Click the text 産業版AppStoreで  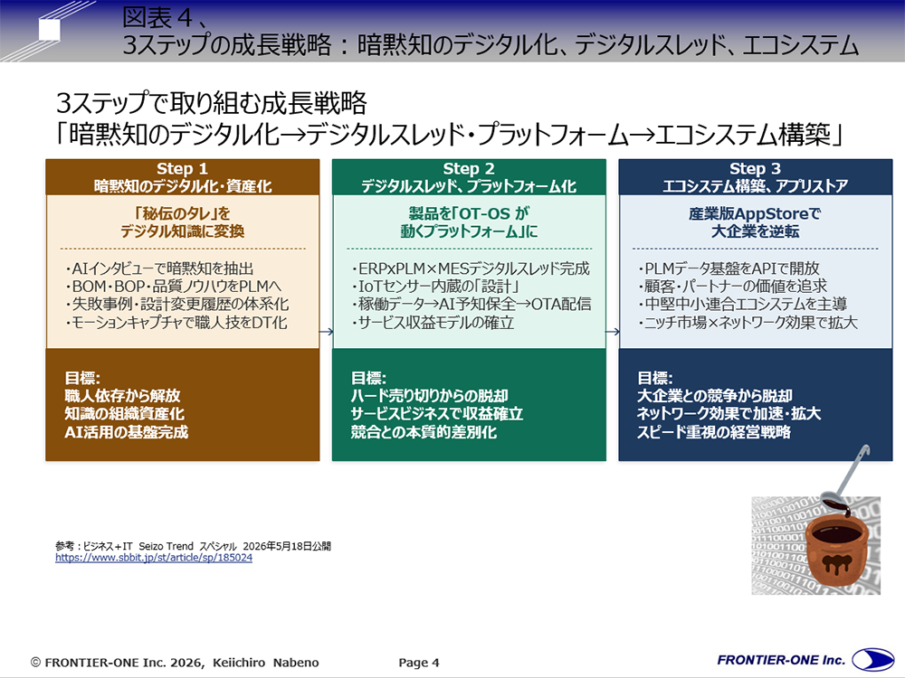[x=755, y=213]
